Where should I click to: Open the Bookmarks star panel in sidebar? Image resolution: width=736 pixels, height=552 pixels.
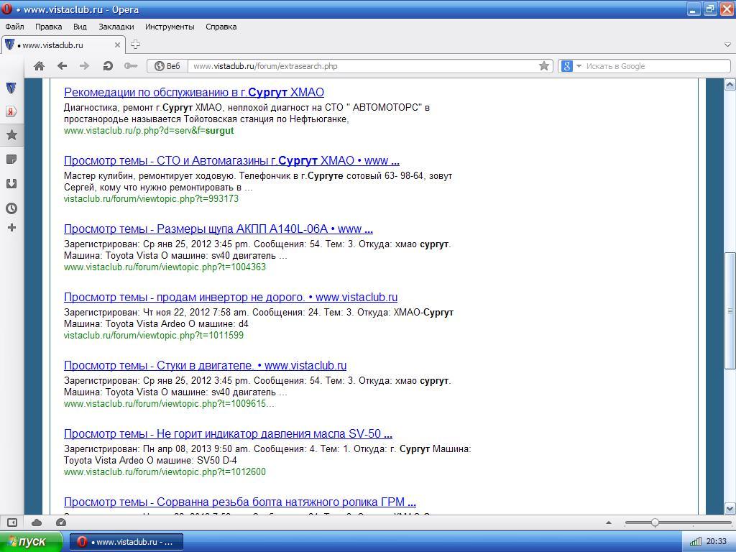coord(11,135)
